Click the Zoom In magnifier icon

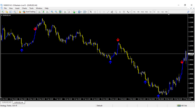pos(52,12)
